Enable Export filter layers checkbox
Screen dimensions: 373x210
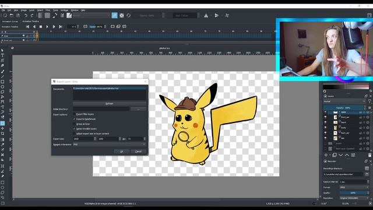click(75, 114)
